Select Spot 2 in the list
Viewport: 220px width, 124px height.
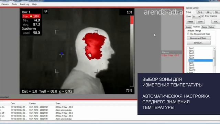(191, 51)
